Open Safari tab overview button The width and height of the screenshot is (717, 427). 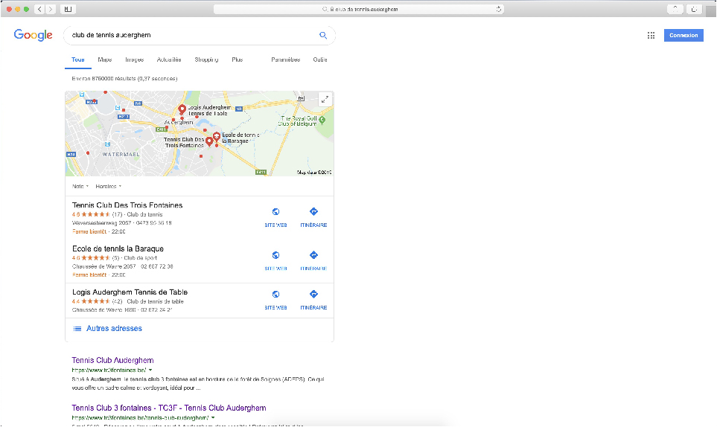(694, 9)
